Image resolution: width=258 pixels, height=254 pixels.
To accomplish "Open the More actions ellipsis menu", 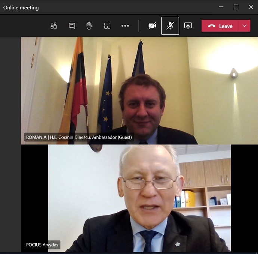I will coord(125,26).
